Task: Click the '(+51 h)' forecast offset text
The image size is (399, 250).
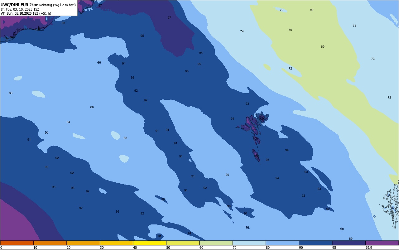Action: pos(46,13)
